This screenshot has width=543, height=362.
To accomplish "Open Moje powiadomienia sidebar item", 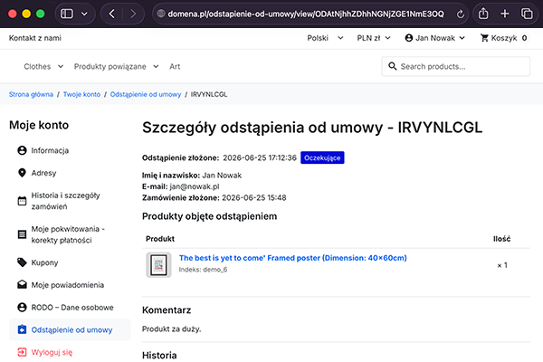I will tap(68, 285).
